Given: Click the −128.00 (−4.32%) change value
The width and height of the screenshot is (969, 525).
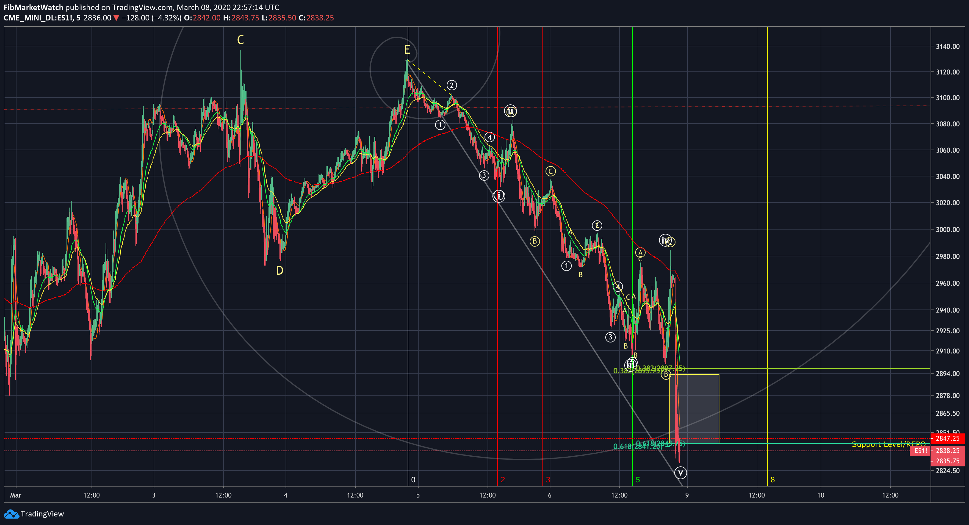Looking at the screenshot, I should click(152, 18).
